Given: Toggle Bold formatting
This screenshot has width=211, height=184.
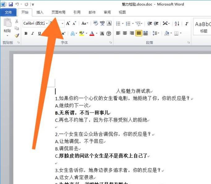Looking at the screenshot, I should click(26, 33).
